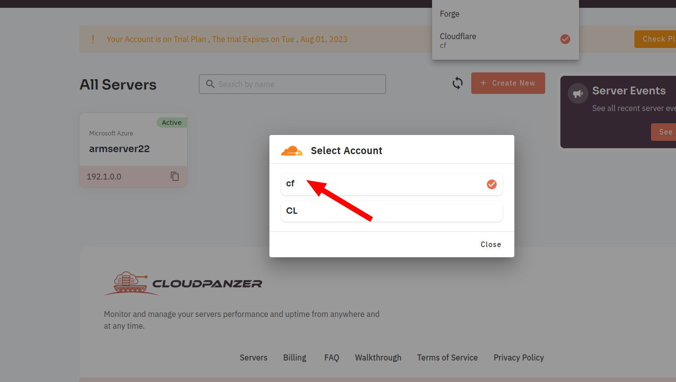Click the Active status badge
Screen dimensions: 676x382
tap(172, 122)
